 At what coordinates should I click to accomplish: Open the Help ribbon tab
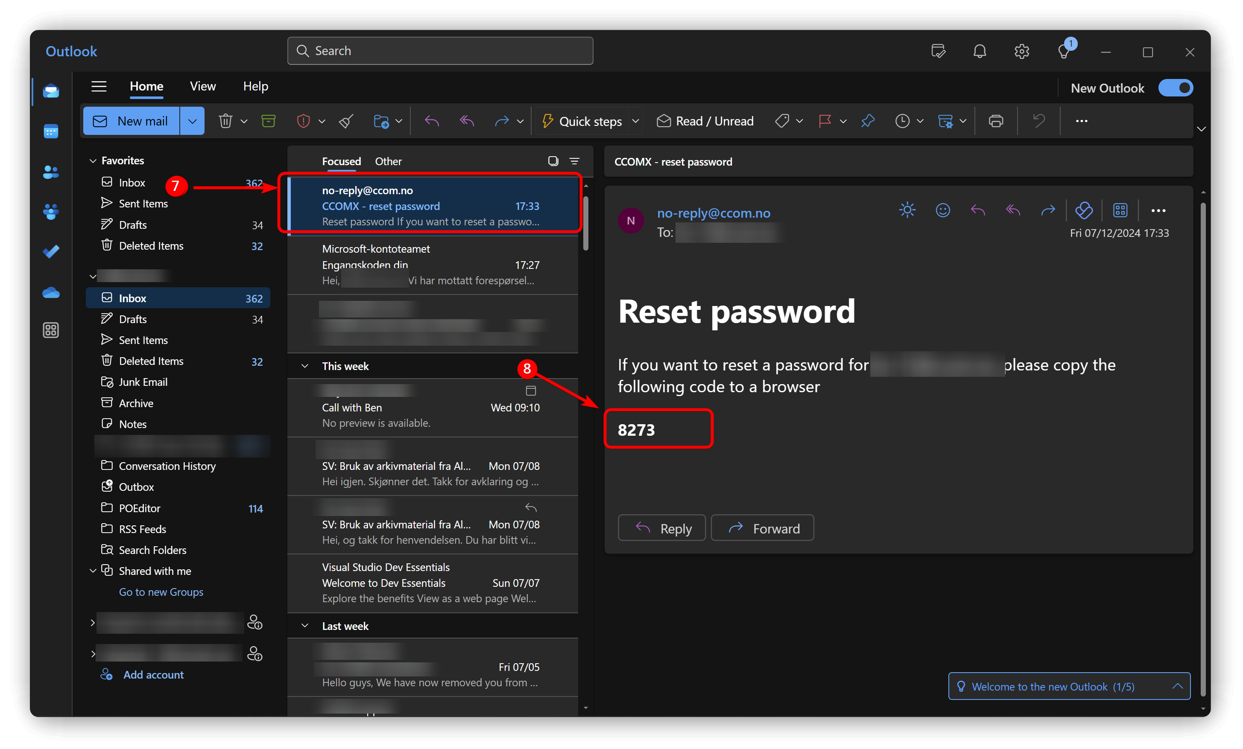pos(255,86)
